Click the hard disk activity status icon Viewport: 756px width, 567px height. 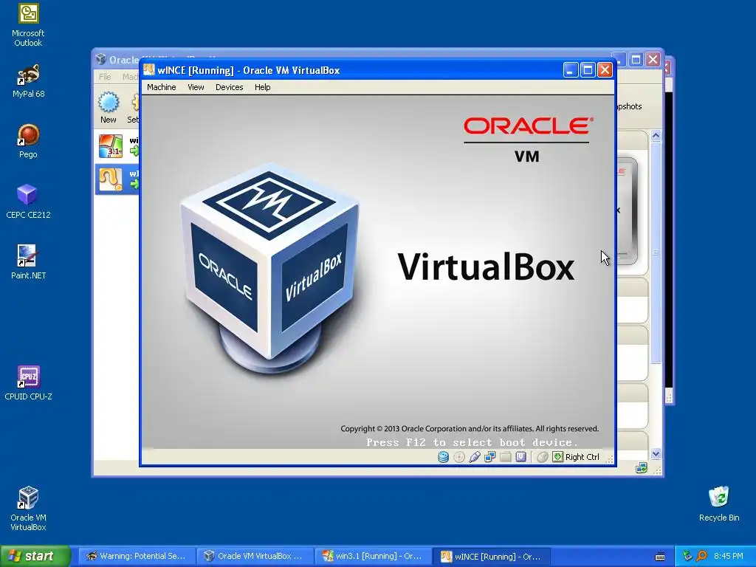(443, 456)
